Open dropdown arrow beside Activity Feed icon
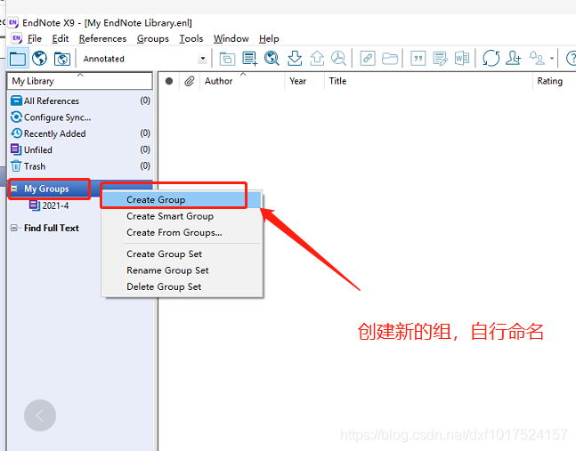 pos(552,59)
